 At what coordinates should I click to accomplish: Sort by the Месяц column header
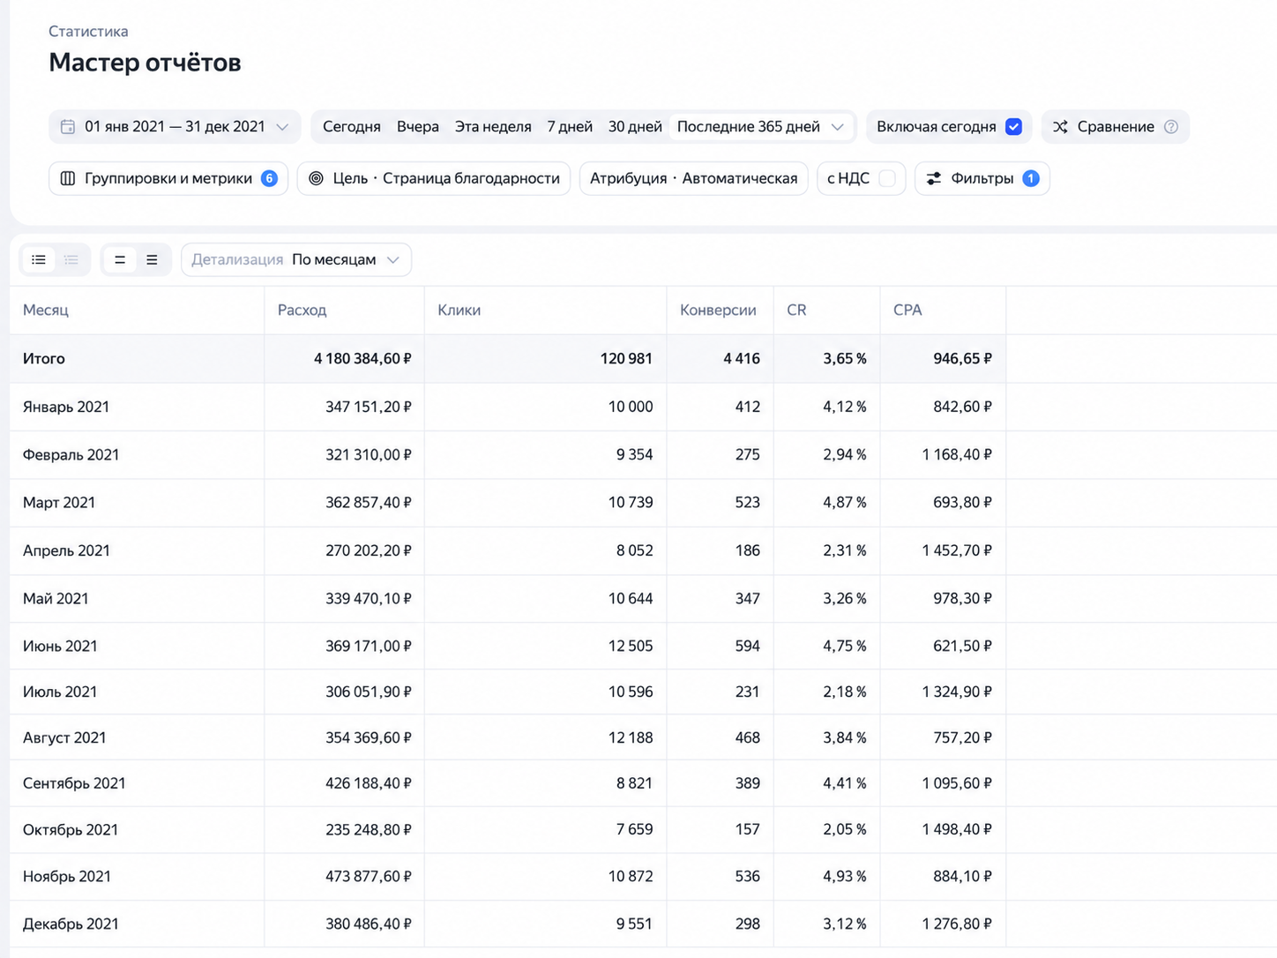pos(46,311)
